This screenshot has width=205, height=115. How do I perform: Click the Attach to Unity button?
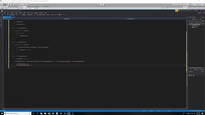click(41, 15)
